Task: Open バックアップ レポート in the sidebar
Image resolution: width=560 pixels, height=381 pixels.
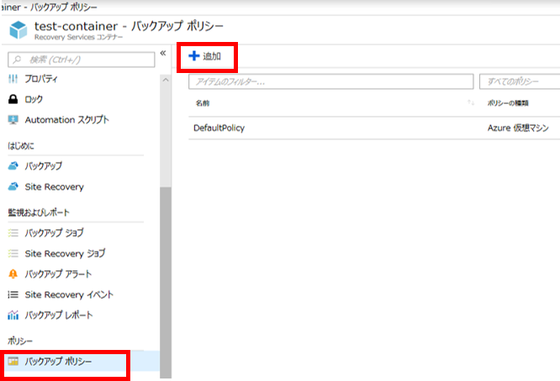Action: (x=59, y=315)
